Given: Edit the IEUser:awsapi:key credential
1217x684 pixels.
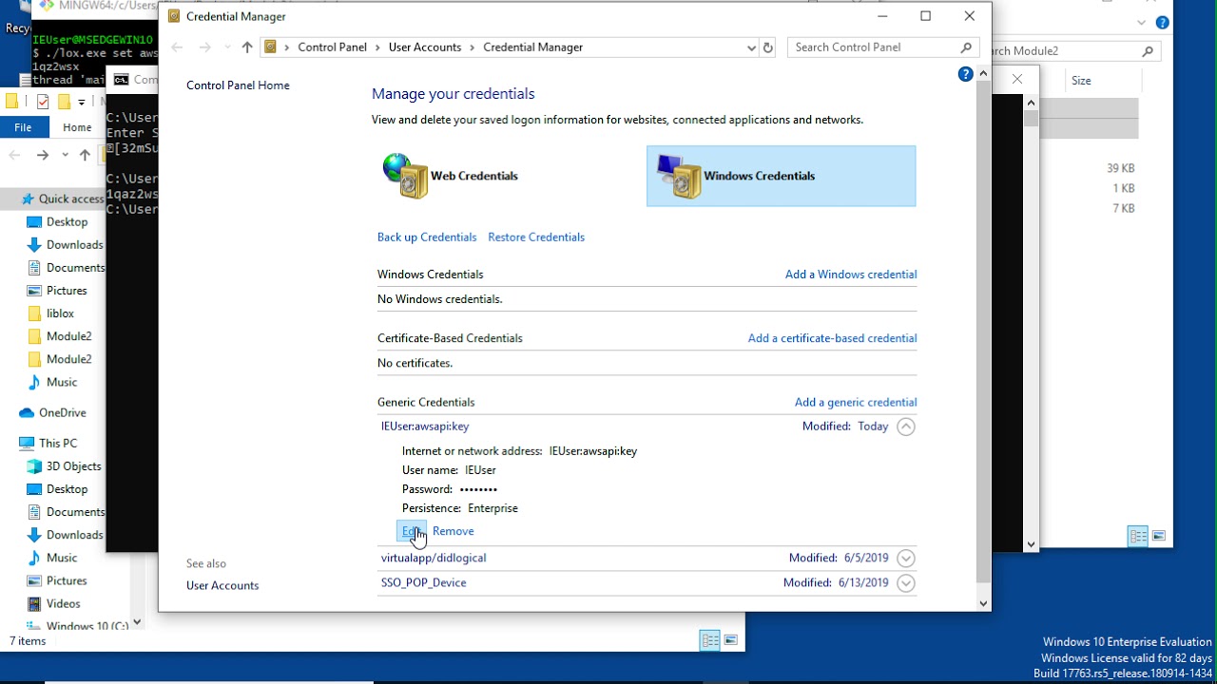Looking at the screenshot, I should (x=412, y=531).
